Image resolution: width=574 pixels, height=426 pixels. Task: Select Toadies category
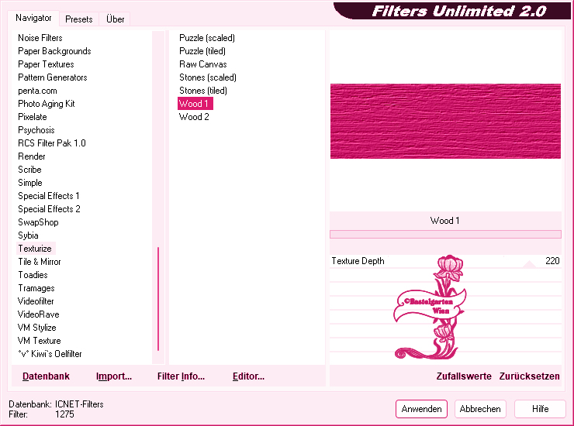33,275
